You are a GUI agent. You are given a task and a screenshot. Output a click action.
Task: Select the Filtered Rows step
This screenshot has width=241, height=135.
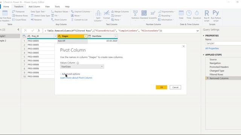216,75
